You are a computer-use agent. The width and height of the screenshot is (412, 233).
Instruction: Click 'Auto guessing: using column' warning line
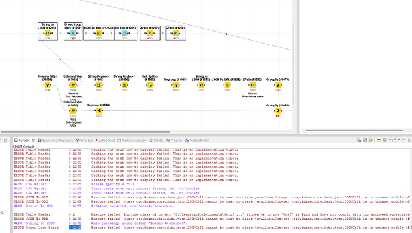coord(139,223)
